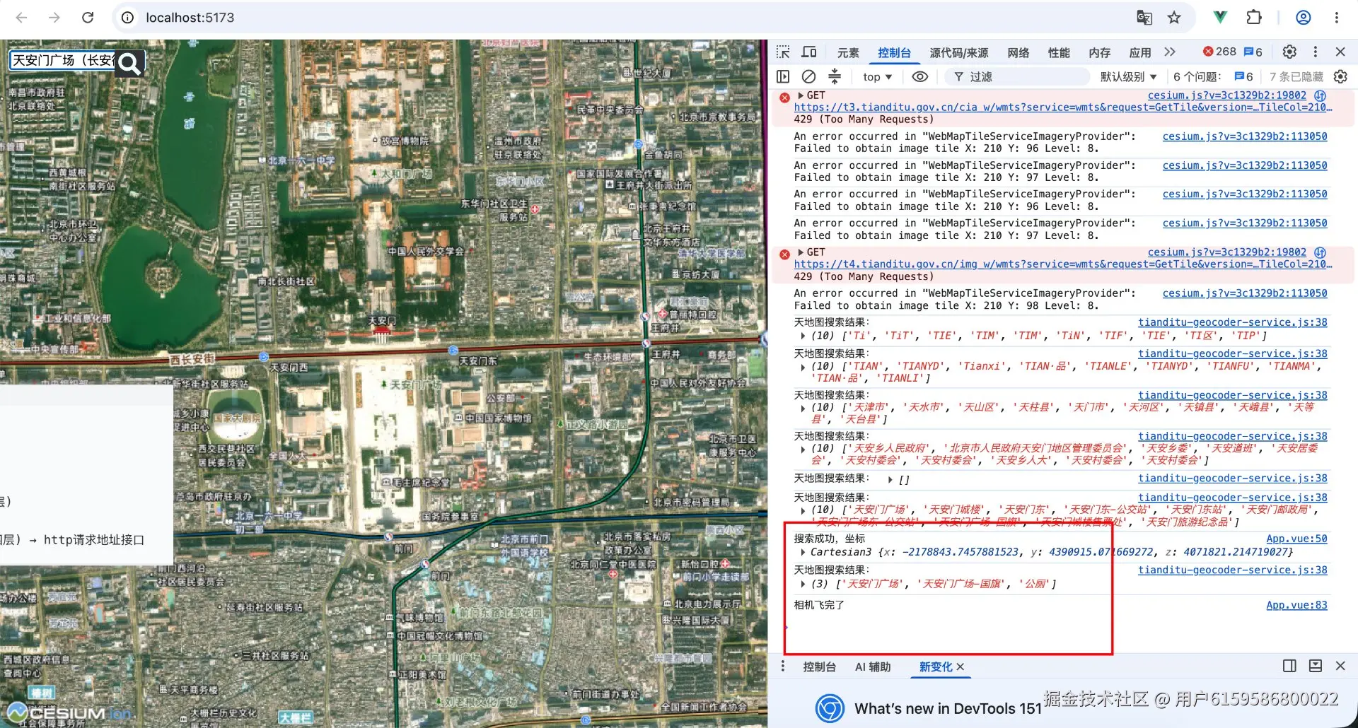
Task: Open the Chrome three-dot menu
Action: tap(1336, 18)
